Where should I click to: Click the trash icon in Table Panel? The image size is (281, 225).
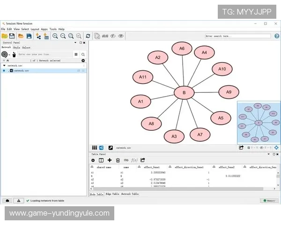(118, 160)
